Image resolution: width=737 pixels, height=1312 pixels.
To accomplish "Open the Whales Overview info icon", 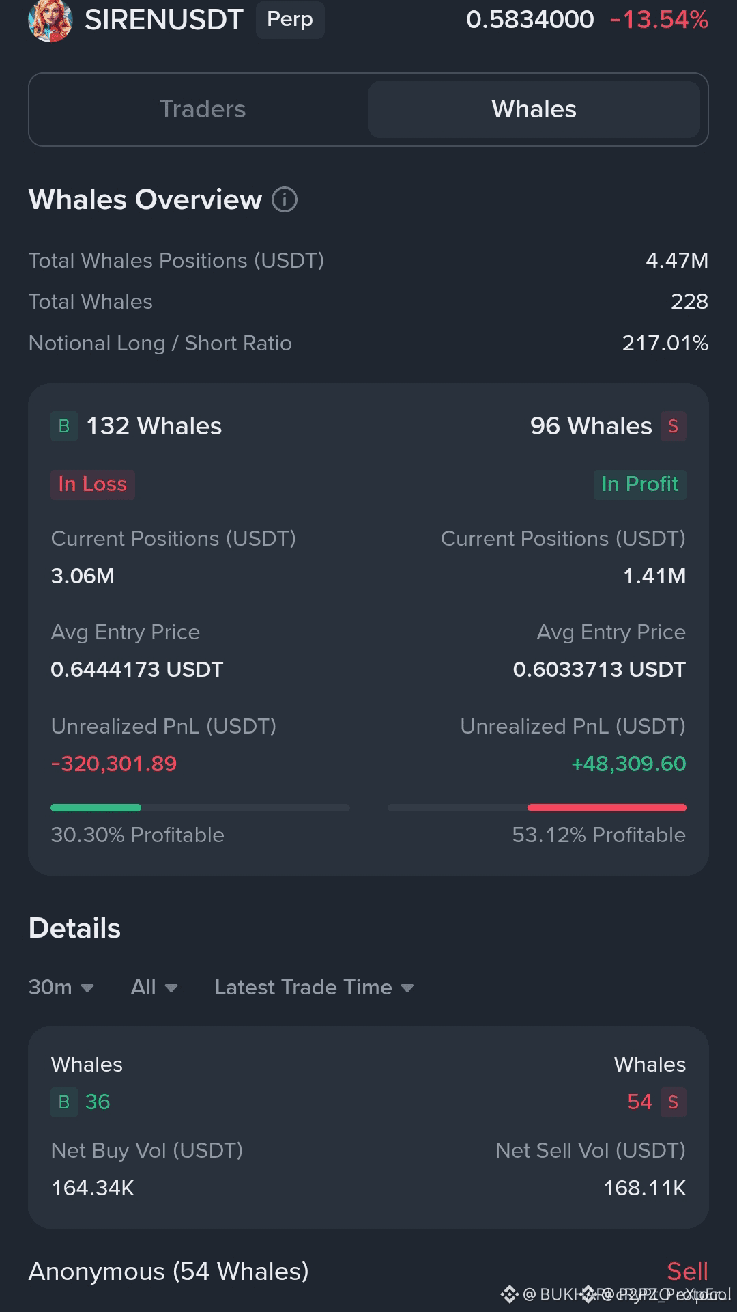I will (x=285, y=200).
